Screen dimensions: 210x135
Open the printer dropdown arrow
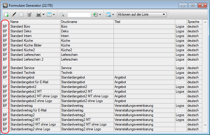point(43,14)
